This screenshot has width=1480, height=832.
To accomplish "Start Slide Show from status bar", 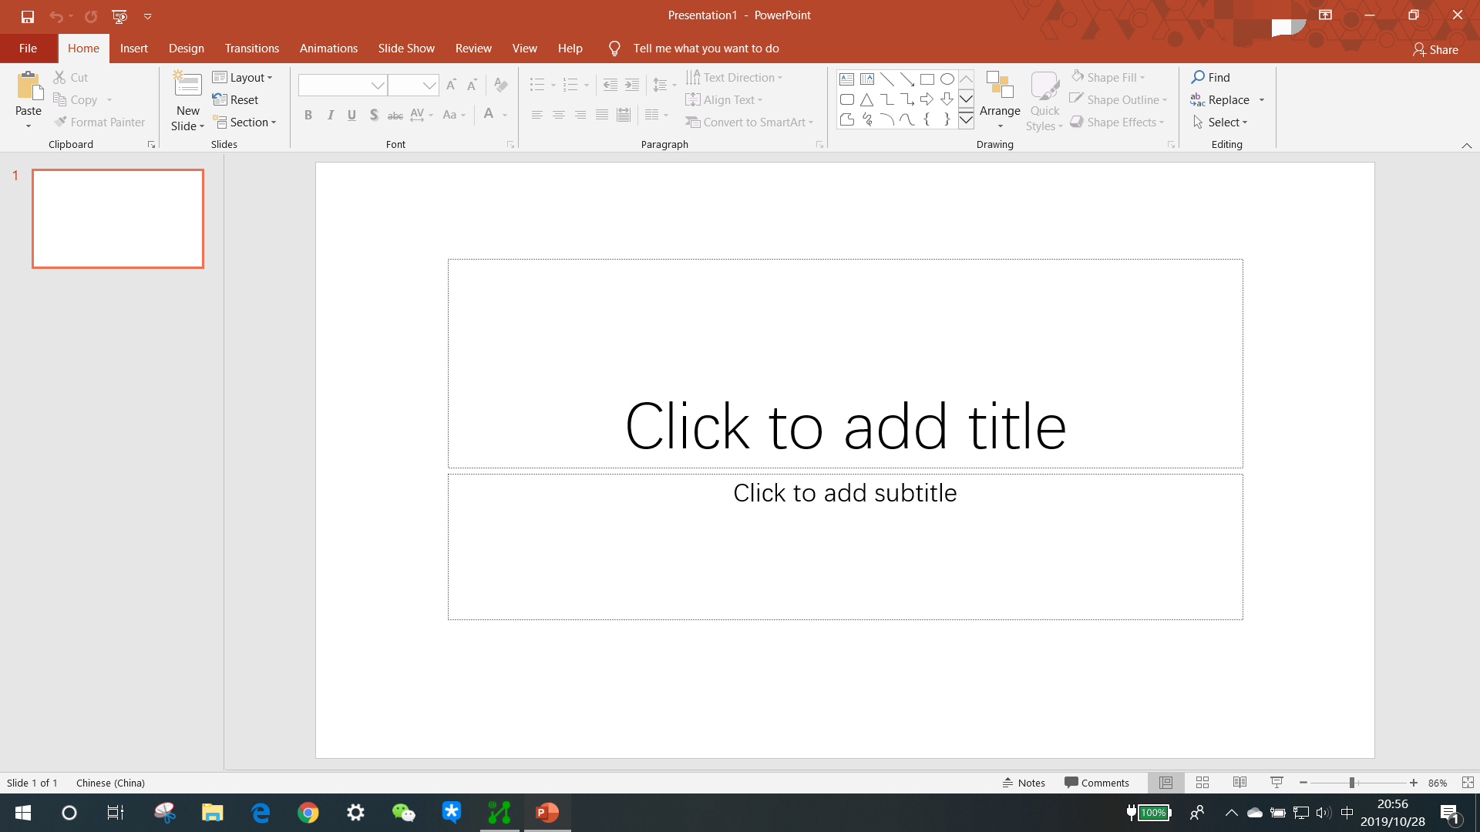I will (1276, 783).
